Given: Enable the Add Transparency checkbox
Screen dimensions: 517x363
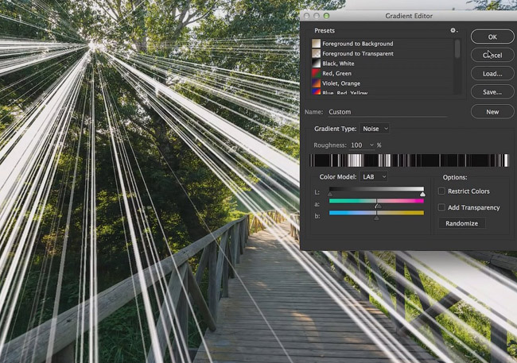Looking at the screenshot, I should 441,207.
